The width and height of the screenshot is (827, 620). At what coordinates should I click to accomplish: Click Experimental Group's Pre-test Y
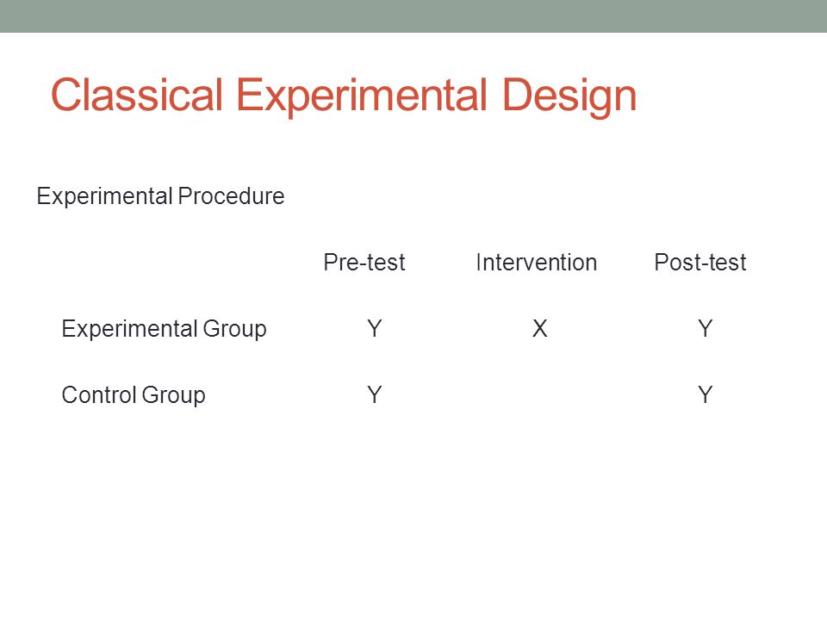[x=375, y=328]
